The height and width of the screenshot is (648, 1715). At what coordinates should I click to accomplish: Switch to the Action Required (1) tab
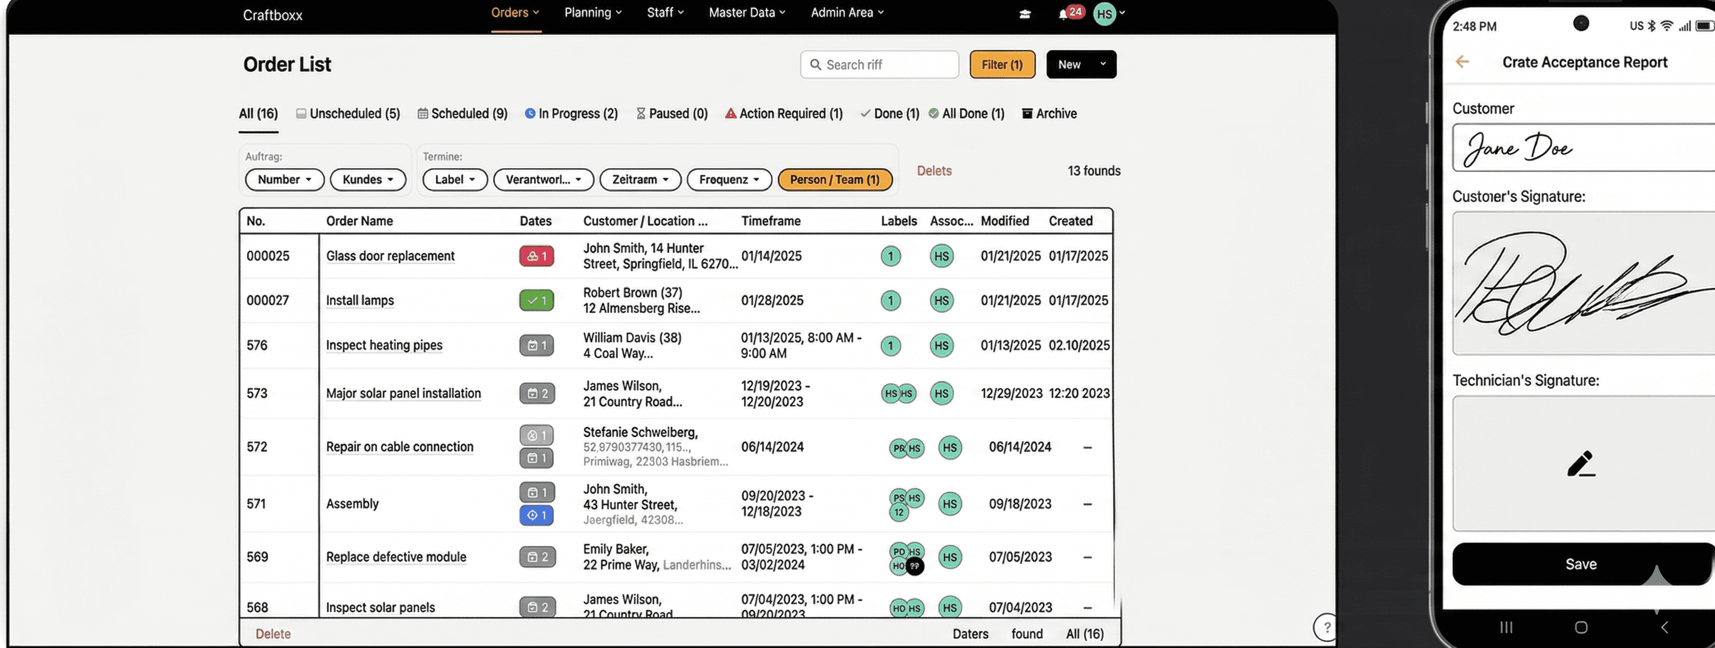point(784,114)
